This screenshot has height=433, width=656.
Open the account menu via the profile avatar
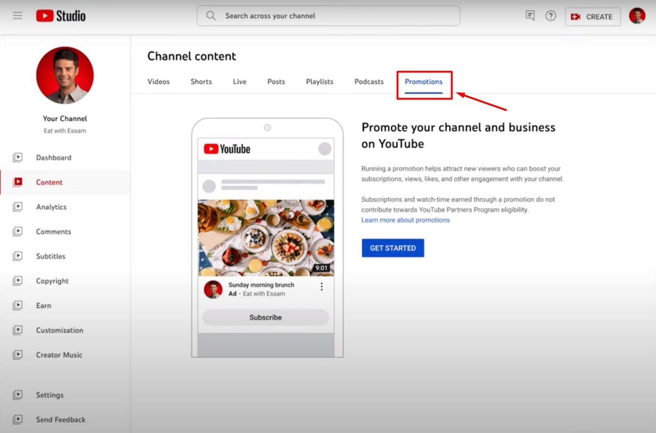(x=637, y=14)
